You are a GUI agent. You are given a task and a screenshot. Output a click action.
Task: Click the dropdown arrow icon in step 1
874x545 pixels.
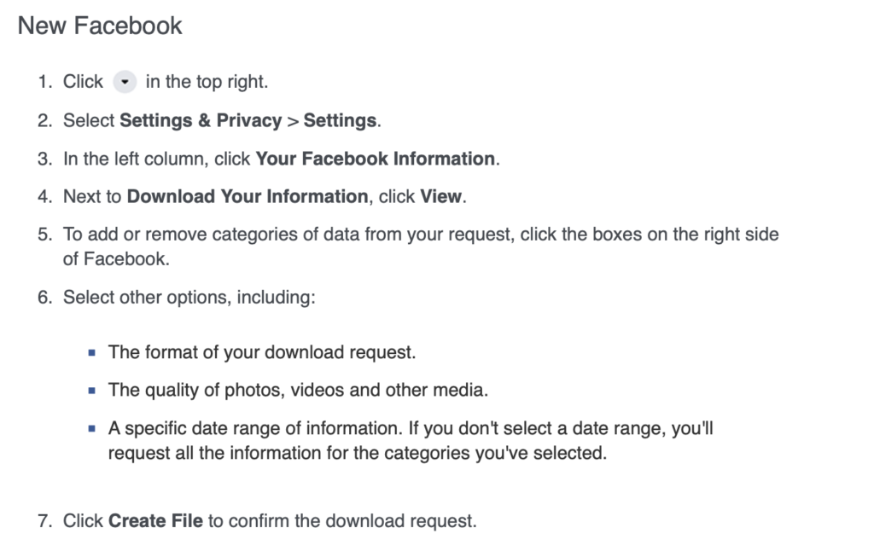click(125, 83)
